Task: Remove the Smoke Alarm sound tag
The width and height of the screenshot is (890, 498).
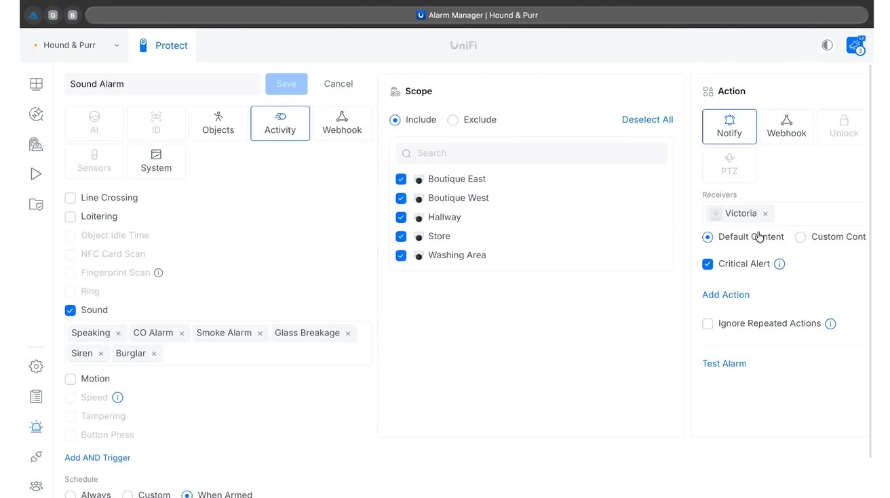Action: (260, 333)
